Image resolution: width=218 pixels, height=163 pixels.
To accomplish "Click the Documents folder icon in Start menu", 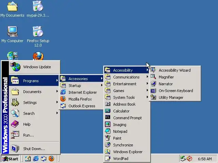I will (15, 91).
